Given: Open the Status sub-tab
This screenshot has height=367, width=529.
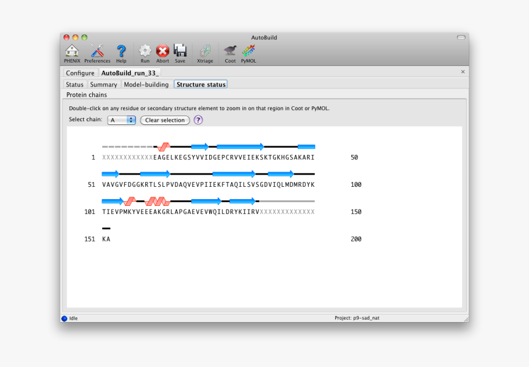Looking at the screenshot, I should pyautogui.click(x=74, y=84).
